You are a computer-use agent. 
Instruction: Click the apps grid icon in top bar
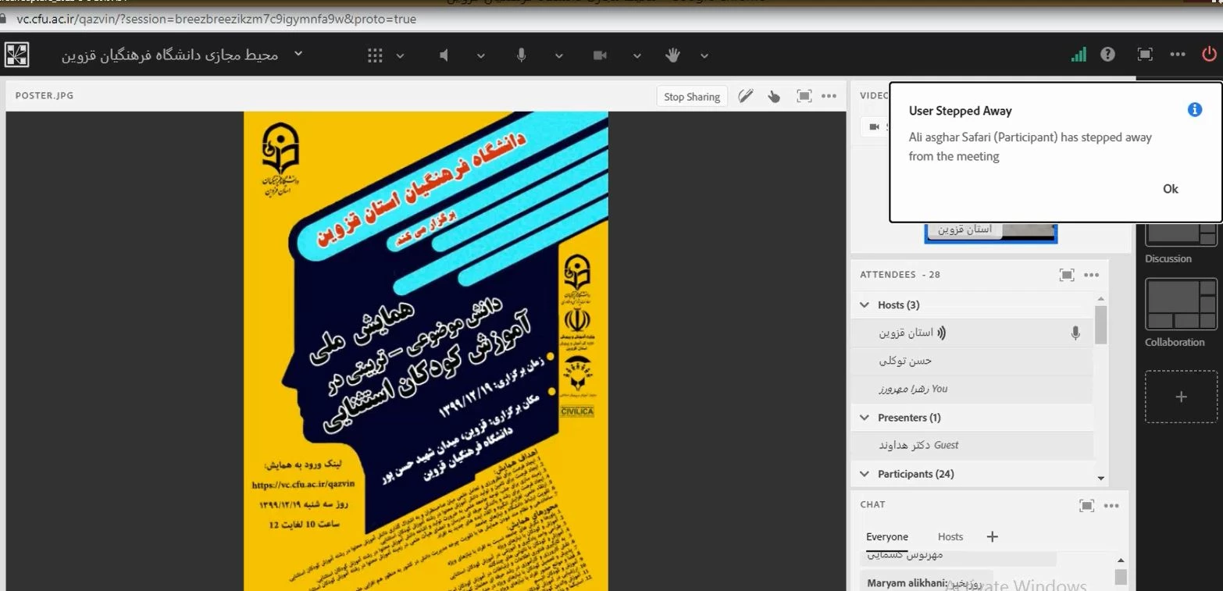click(375, 55)
